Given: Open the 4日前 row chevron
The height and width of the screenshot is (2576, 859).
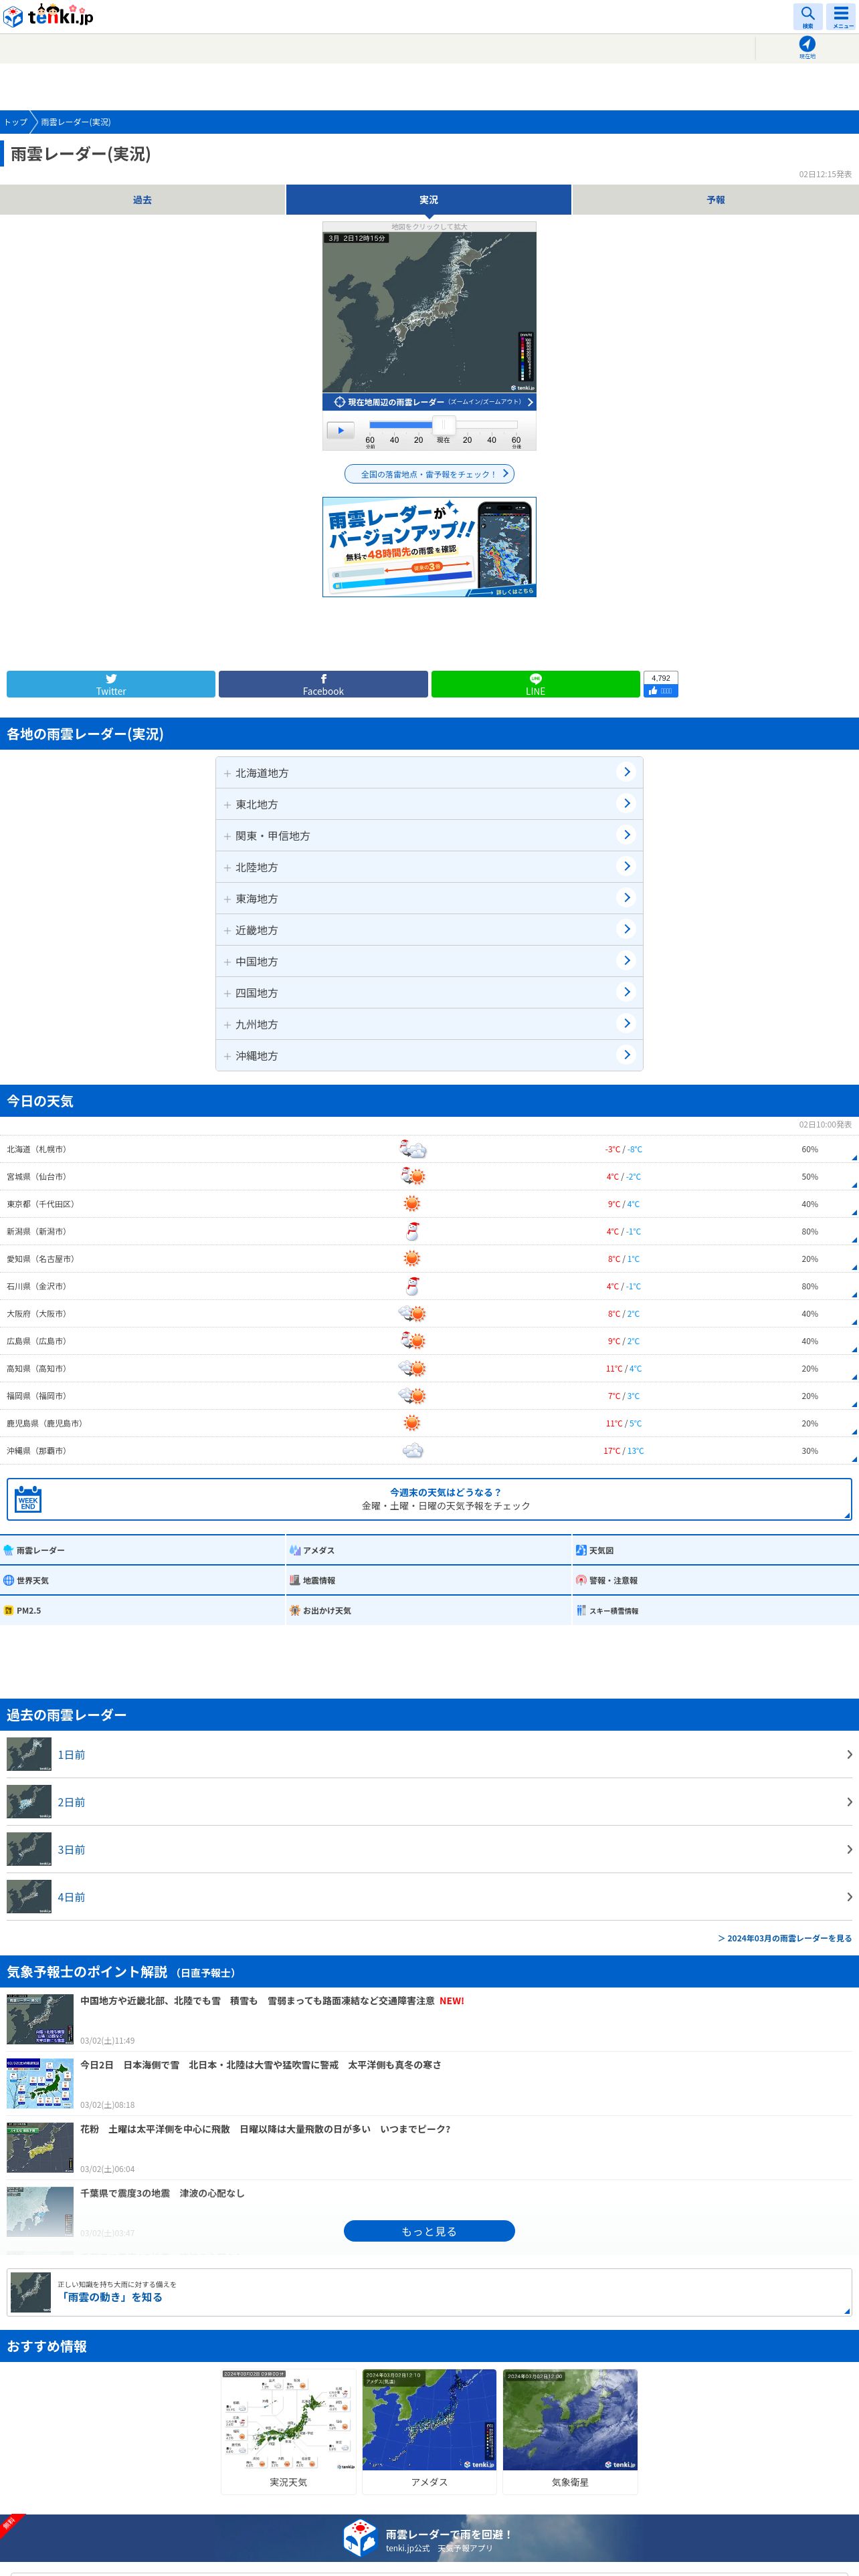Looking at the screenshot, I should click(x=849, y=1897).
